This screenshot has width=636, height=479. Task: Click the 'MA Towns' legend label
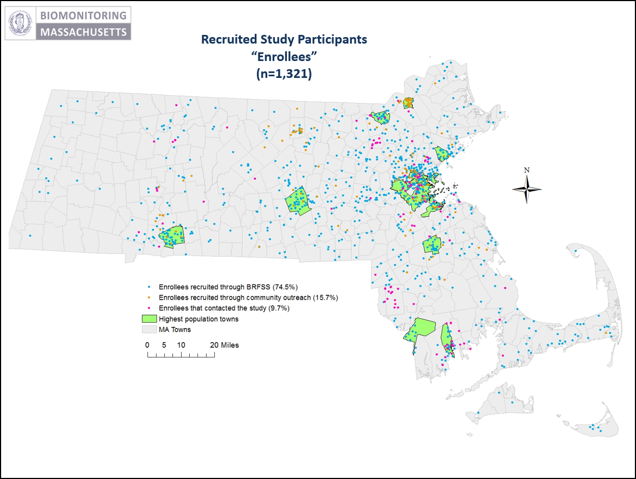(175, 330)
